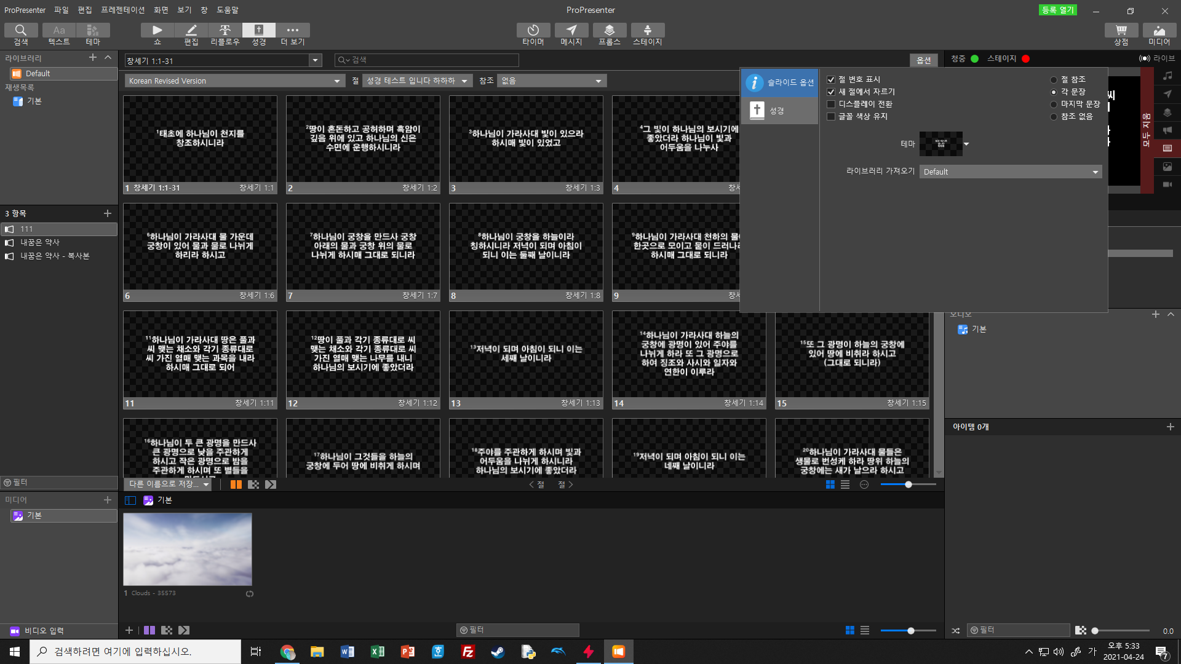Click the 메시지 (Messages) toolbar icon
Screen dimensions: 1181x664
pos(571,31)
